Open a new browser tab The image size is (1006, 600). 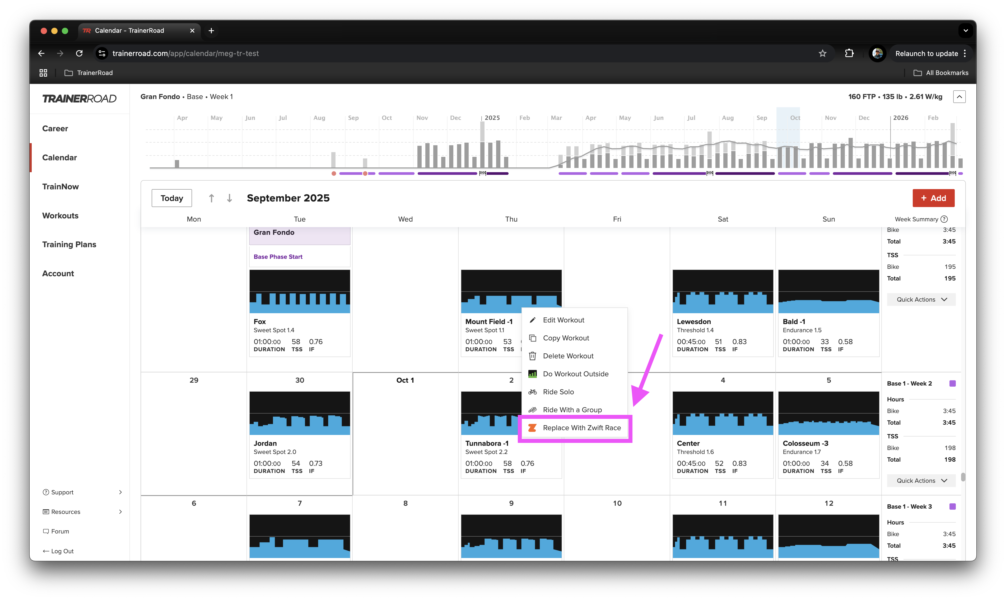211,31
